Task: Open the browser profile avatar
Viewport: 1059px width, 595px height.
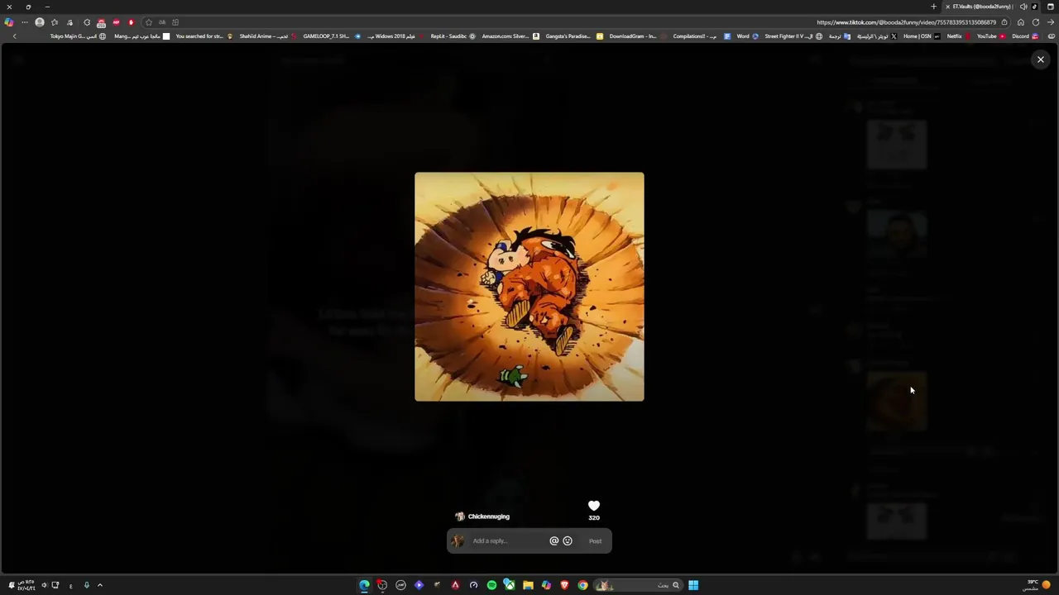Action: pyautogui.click(x=40, y=22)
